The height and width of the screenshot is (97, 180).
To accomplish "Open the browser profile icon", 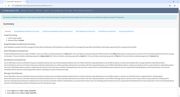I will pos(175,6).
